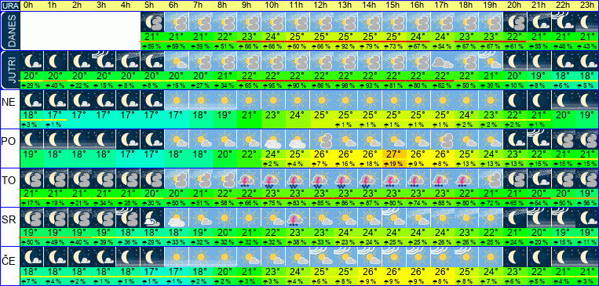Click the sunny icon on NE at 12h
Image resolution: width=599 pixels, height=286 pixels.
point(321,100)
